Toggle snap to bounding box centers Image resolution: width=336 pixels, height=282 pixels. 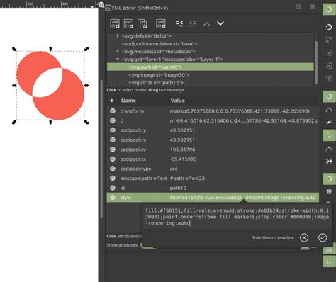(x=329, y=79)
